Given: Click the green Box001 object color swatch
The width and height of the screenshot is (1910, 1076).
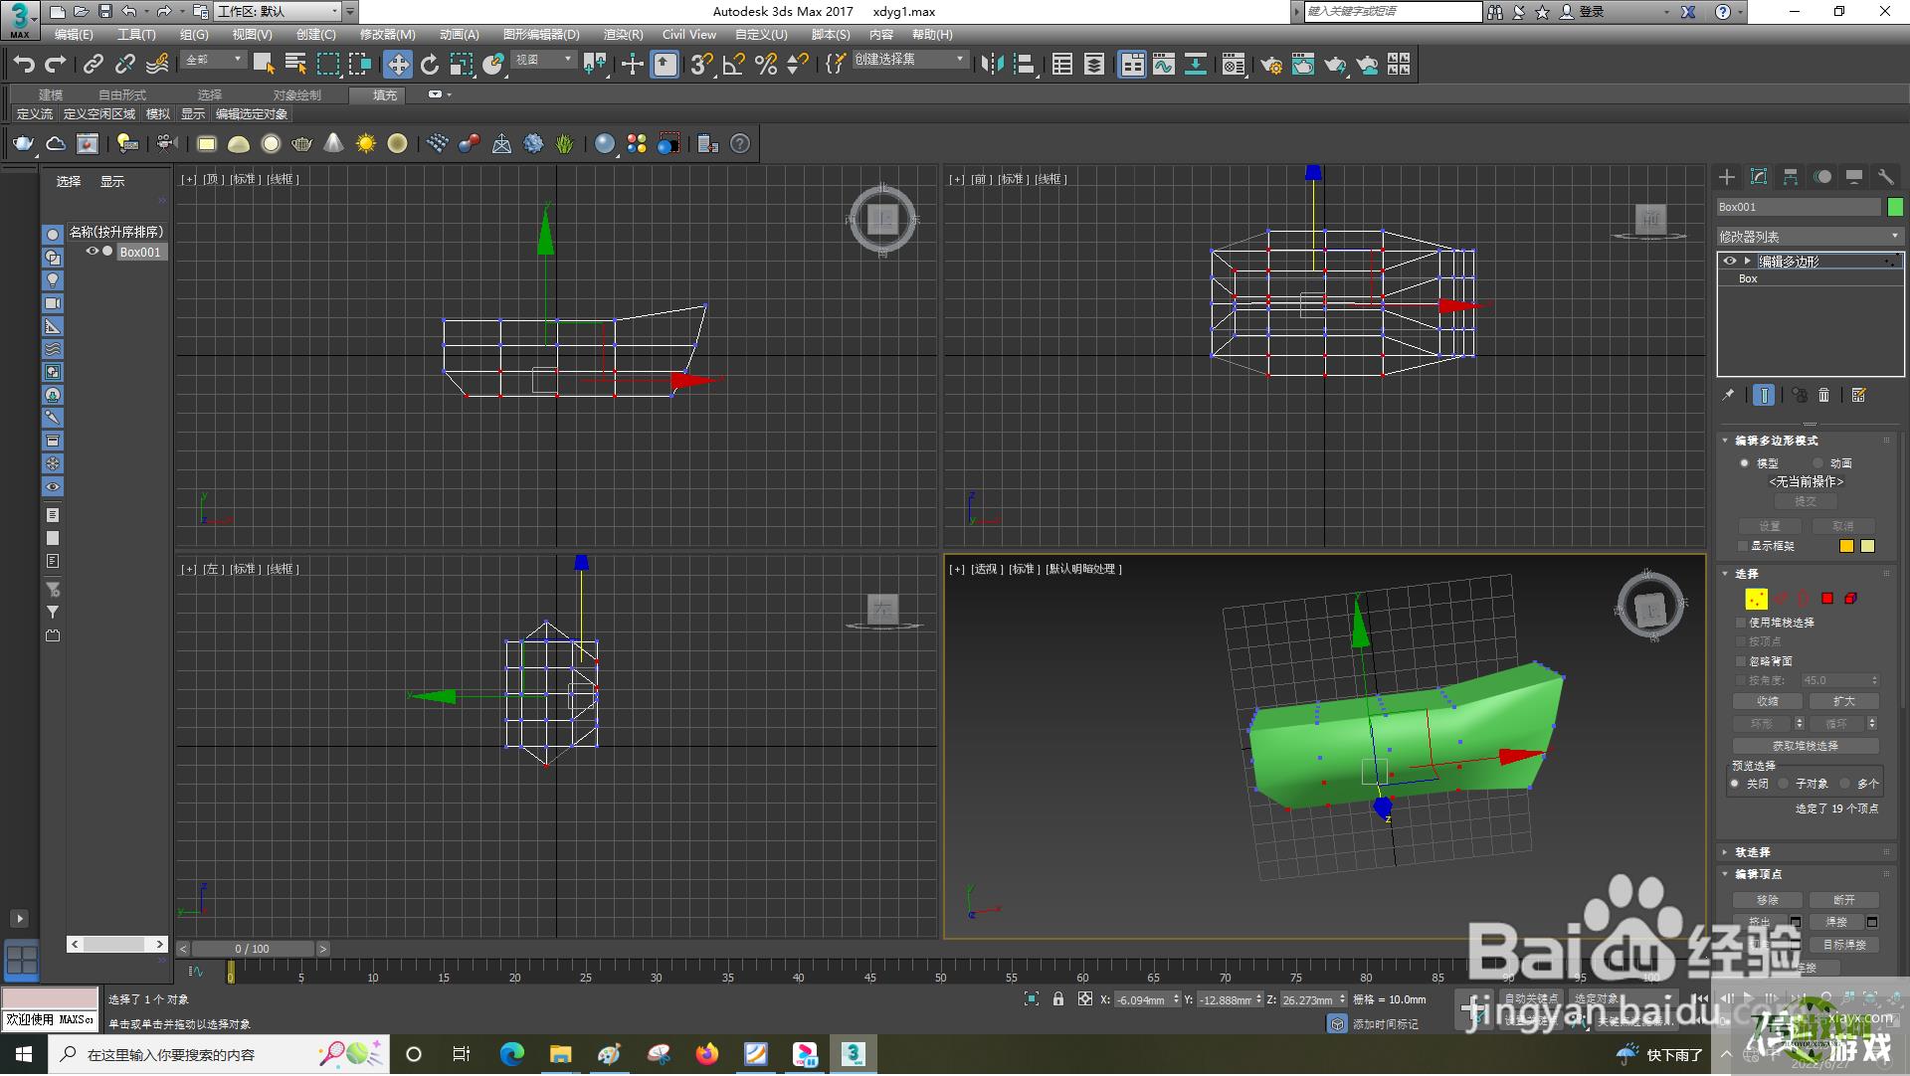Looking at the screenshot, I should point(1895,207).
